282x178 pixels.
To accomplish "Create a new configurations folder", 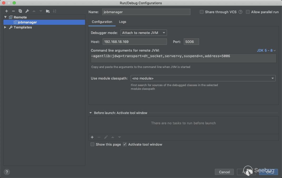I will coord(48,11).
